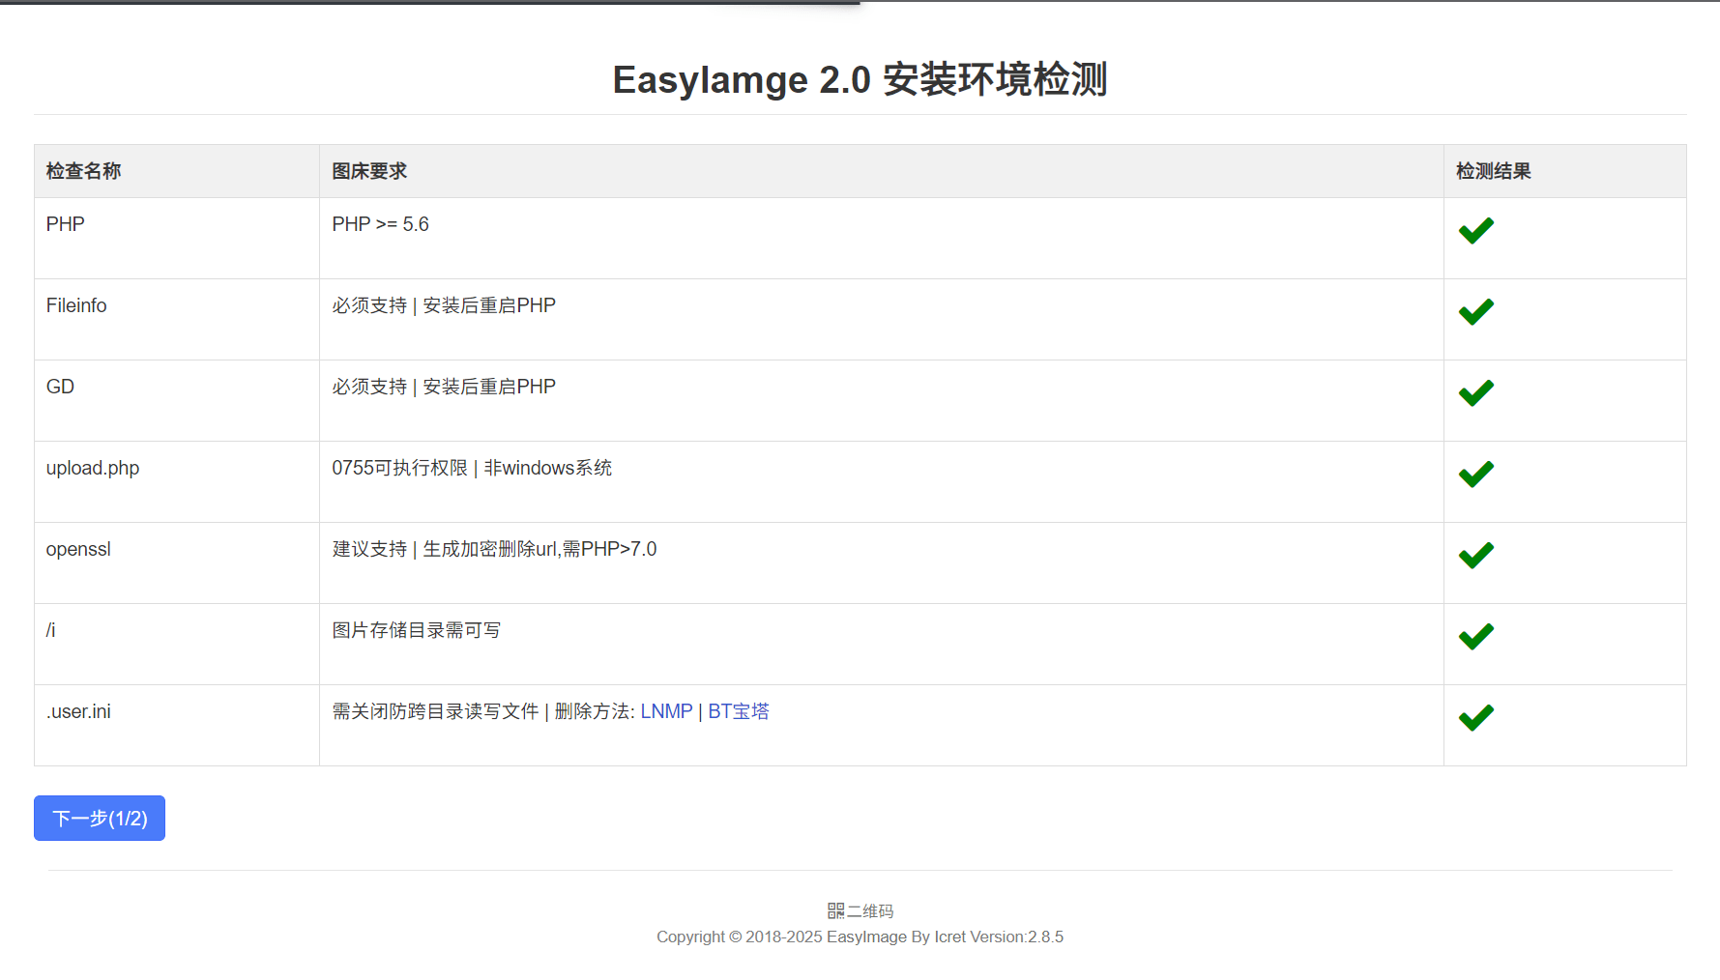Click the 图片存储目录需可写 requirement text

click(417, 630)
